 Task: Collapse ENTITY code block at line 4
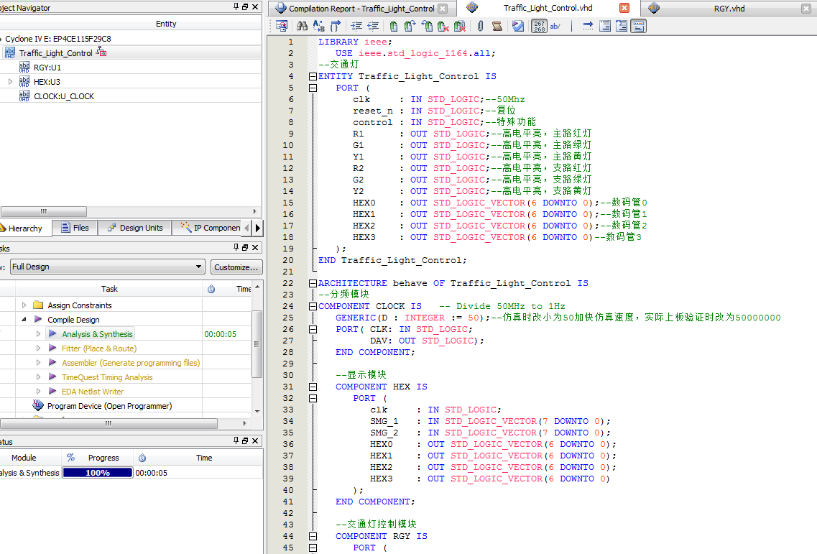click(x=312, y=76)
